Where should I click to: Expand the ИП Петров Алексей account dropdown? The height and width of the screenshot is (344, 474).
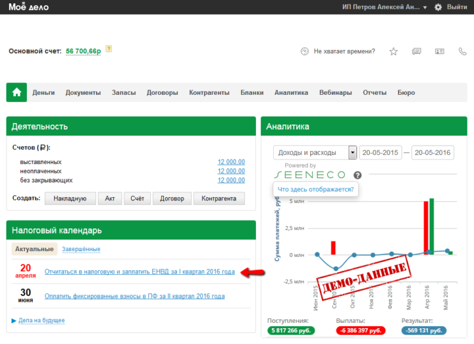(x=384, y=7)
